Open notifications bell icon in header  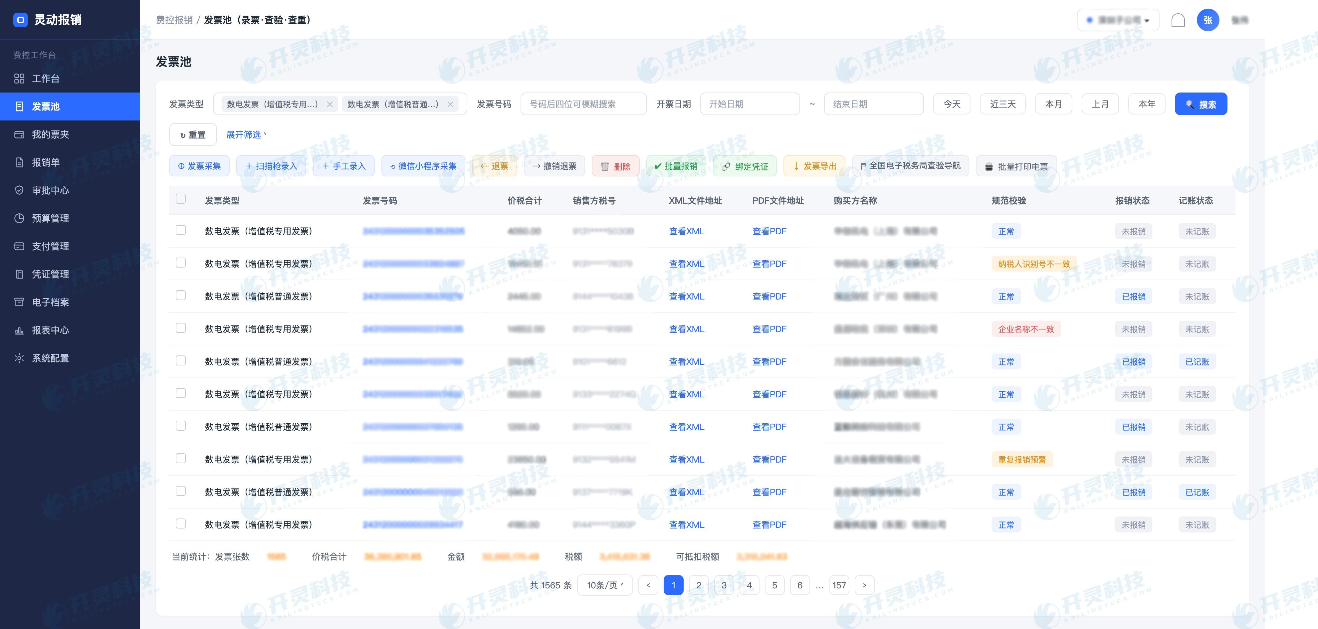1178,20
